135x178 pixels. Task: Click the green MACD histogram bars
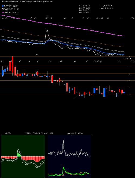click(19, 155)
